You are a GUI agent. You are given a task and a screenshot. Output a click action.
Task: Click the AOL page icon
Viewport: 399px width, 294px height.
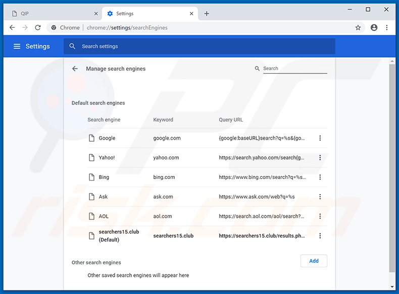point(91,216)
